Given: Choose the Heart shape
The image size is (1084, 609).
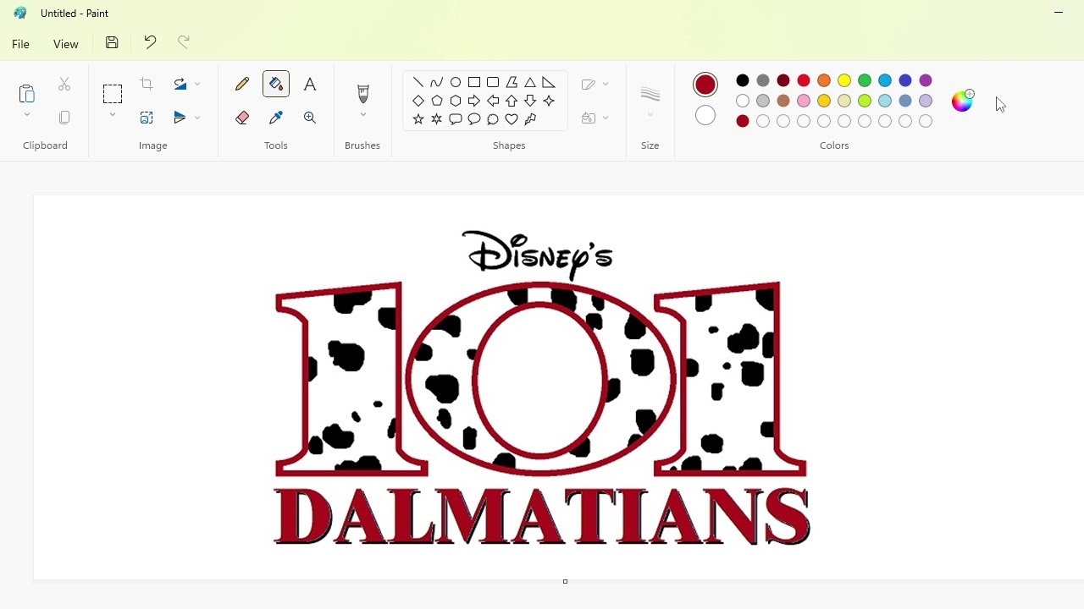Looking at the screenshot, I should 512,119.
